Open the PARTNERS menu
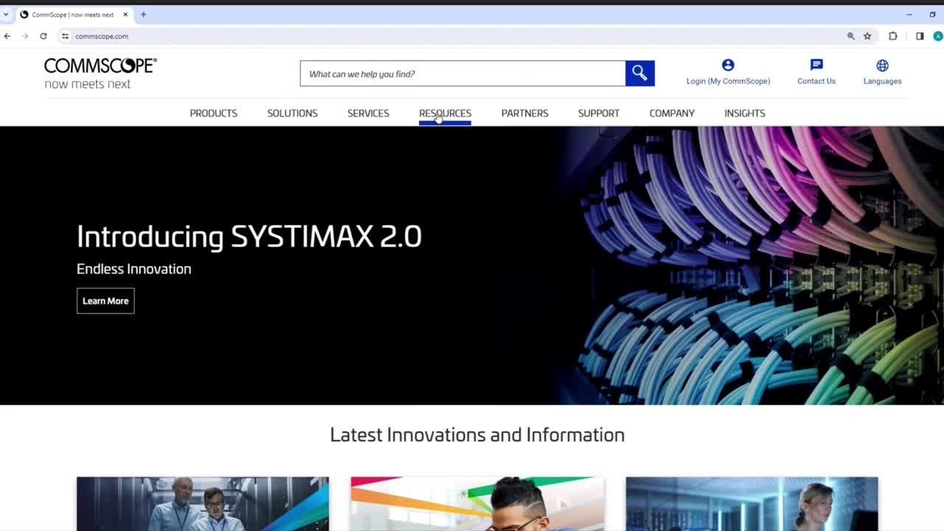Screen dimensions: 944x531 524,113
